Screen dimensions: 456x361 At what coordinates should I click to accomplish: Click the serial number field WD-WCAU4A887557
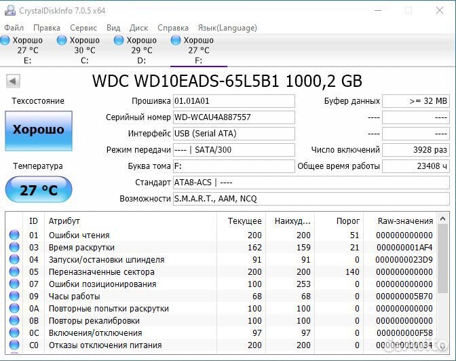point(234,117)
